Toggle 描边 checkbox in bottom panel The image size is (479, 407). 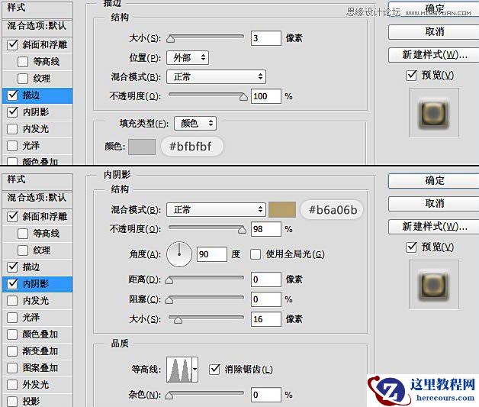point(12,267)
